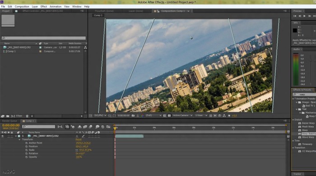Click the flowchart icon in Project panel
Image resolution: width=316 pixels, height=176 pixels.
[x=85, y=47]
